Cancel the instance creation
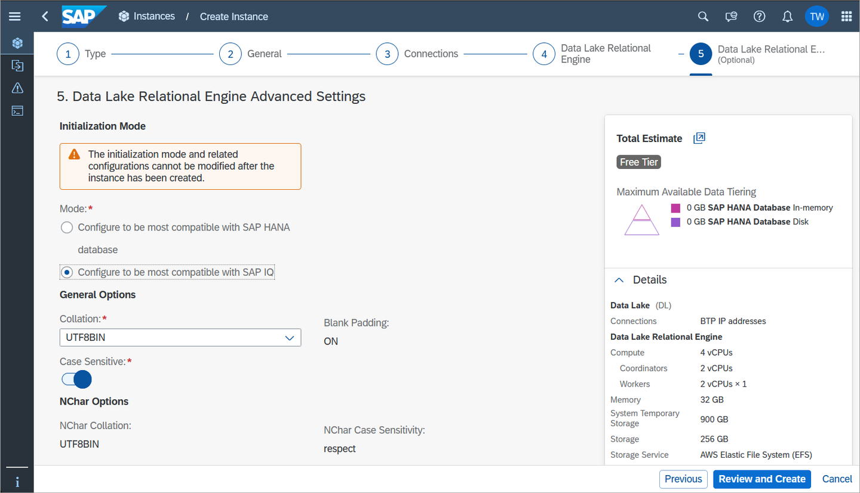860x493 pixels. (x=837, y=479)
